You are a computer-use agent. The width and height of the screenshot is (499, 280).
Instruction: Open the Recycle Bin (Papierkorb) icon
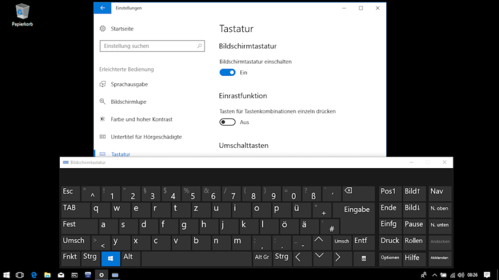[22, 12]
